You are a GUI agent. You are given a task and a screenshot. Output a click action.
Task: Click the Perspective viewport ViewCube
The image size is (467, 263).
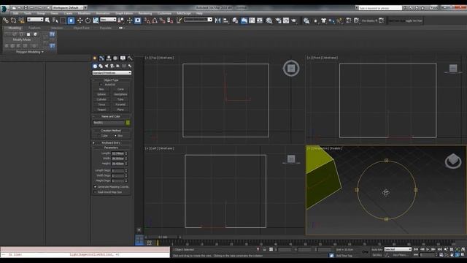pos(453,161)
